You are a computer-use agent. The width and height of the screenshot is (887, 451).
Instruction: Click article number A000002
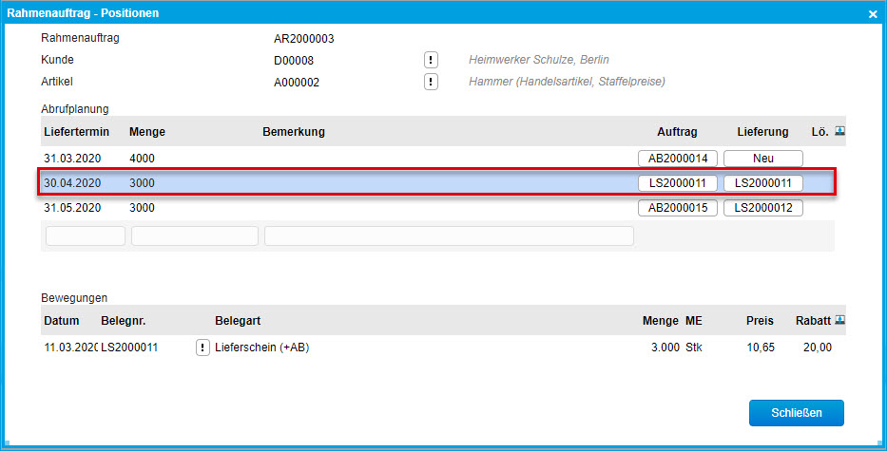[x=297, y=83]
